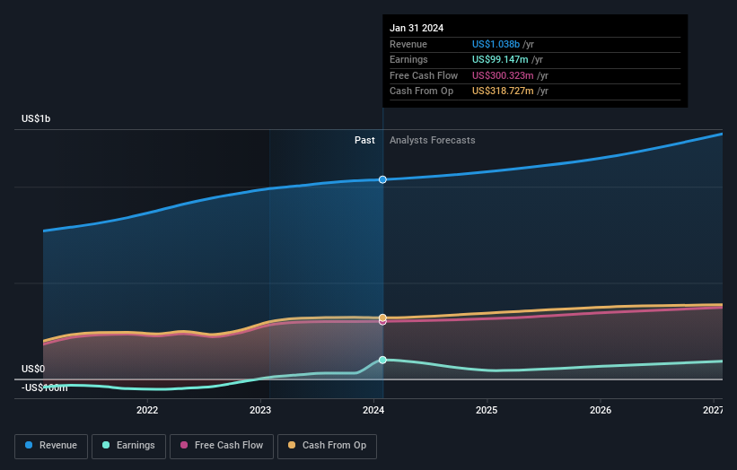
Task: Click the US$1b y-axis label
Action: 36,118
